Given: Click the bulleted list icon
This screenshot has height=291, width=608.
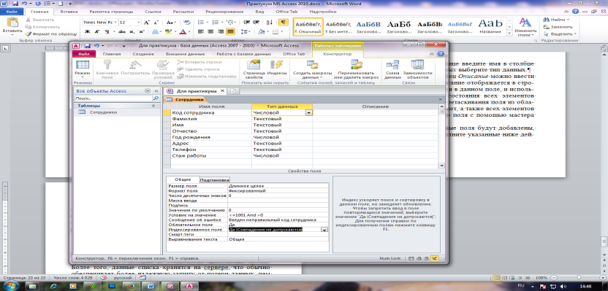Looking at the screenshot, I should (x=200, y=22).
